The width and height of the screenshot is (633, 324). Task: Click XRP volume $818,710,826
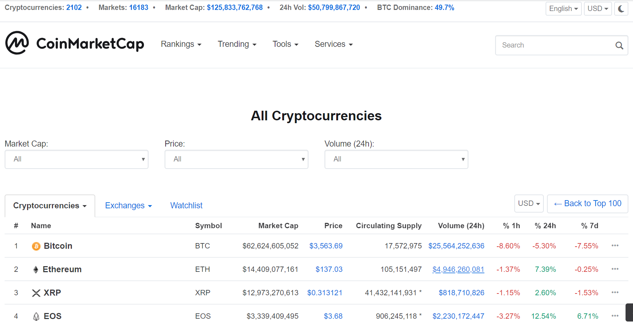tap(461, 293)
